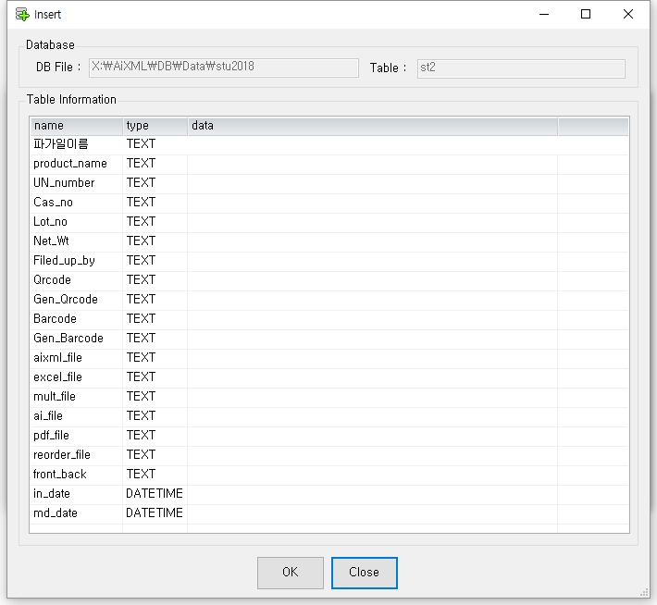This screenshot has height=605, width=657.
Task: Click the data cell for UN_number
Action: (371, 183)
